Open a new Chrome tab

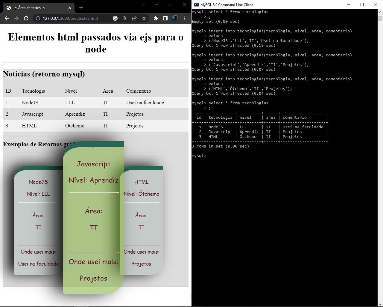click(x=81, y=8)
